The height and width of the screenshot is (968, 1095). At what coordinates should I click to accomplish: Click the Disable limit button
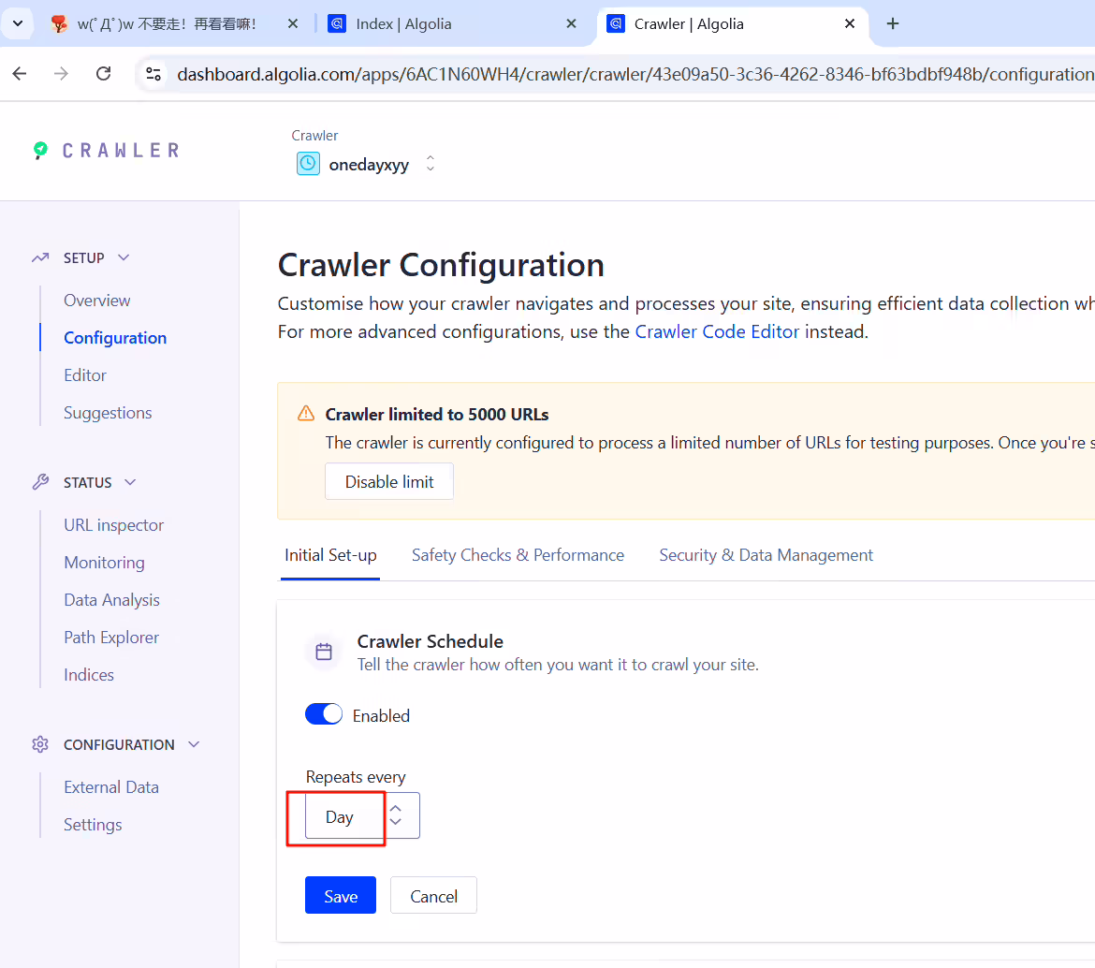(389, 482)
